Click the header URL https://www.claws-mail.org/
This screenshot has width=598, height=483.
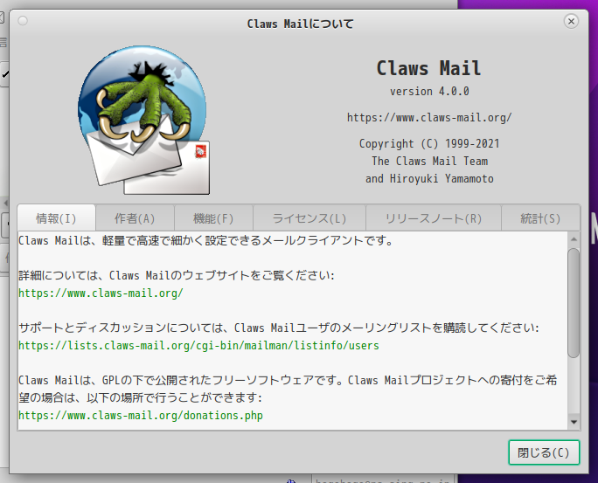coord(429,117)
